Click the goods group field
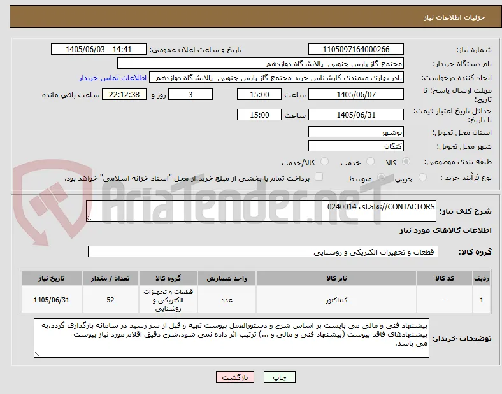Screen dimensions: 502x394 point(263,251)
